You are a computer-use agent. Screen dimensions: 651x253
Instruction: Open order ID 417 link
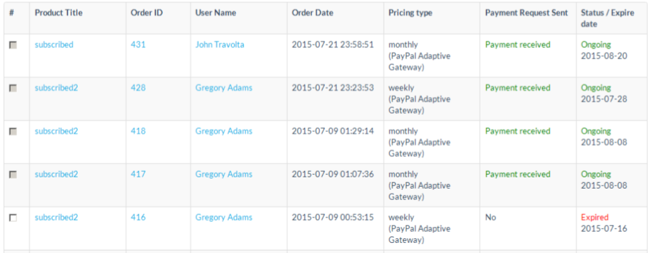(x=138, y=175)
